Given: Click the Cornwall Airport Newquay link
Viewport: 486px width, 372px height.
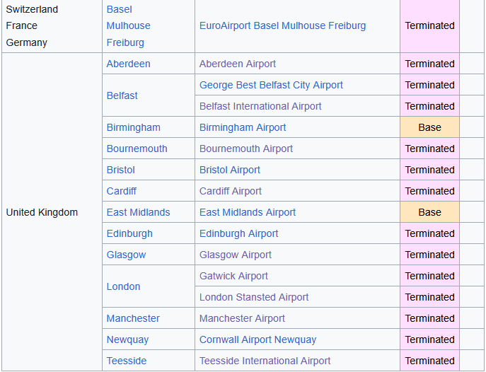Looking at the screenshot, I should pos(258,339).
